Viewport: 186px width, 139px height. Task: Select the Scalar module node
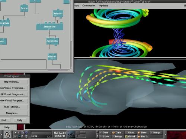coord(24,8)
